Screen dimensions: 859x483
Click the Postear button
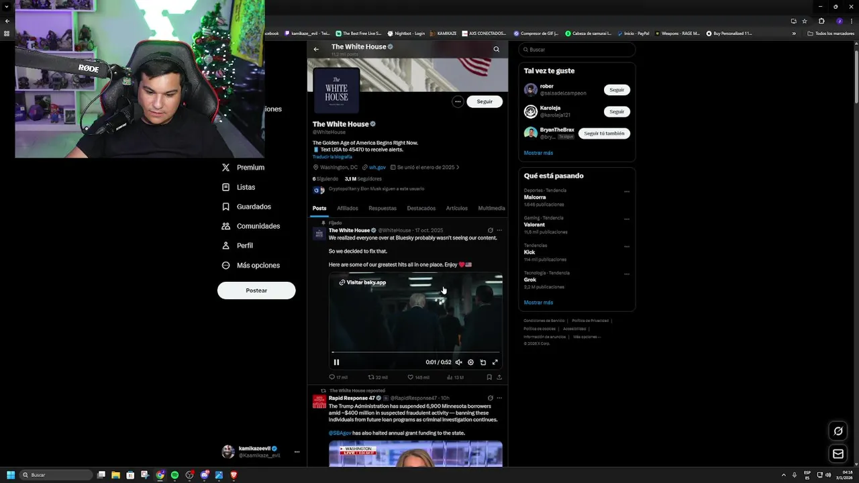[256, 290]
